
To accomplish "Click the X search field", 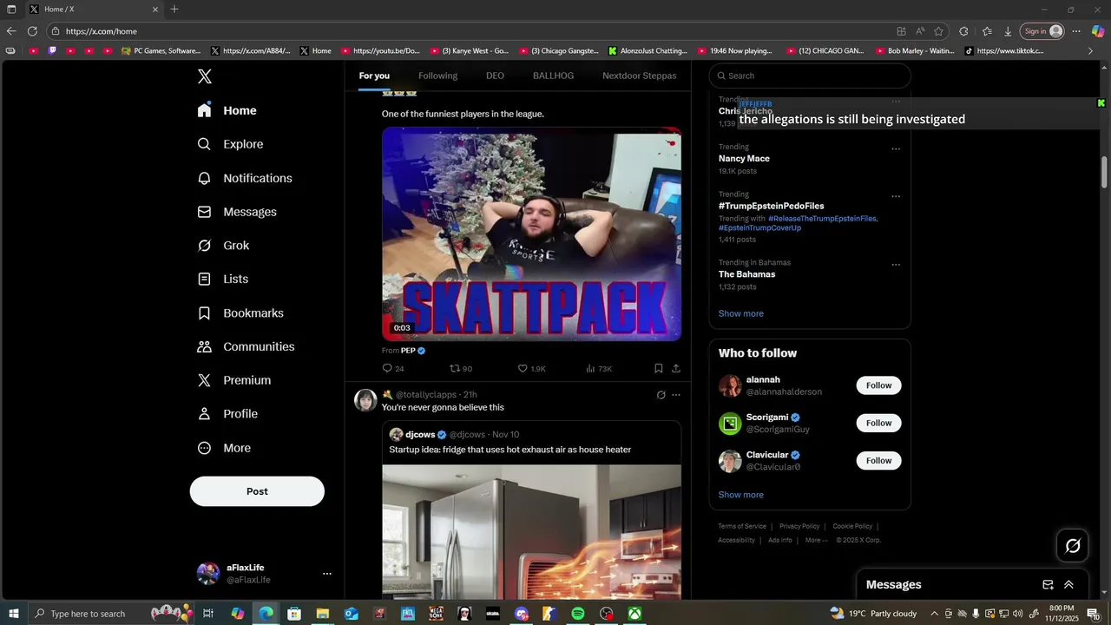I will [x=810, y=76].
